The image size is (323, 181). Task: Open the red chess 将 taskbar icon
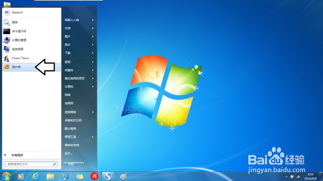(x=94, y=176)
